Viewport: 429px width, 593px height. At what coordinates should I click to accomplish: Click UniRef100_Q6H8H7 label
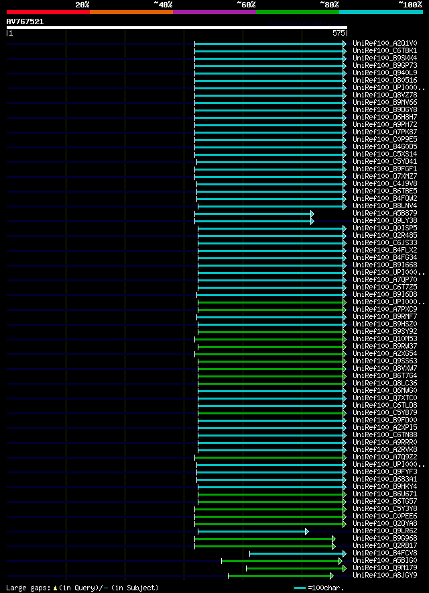coord(385,118)
